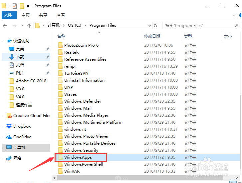The height and width of the screenshot is (183, 242).
Task: Select the WindowsPowerShell folder icon
Action: coord(60,164)
